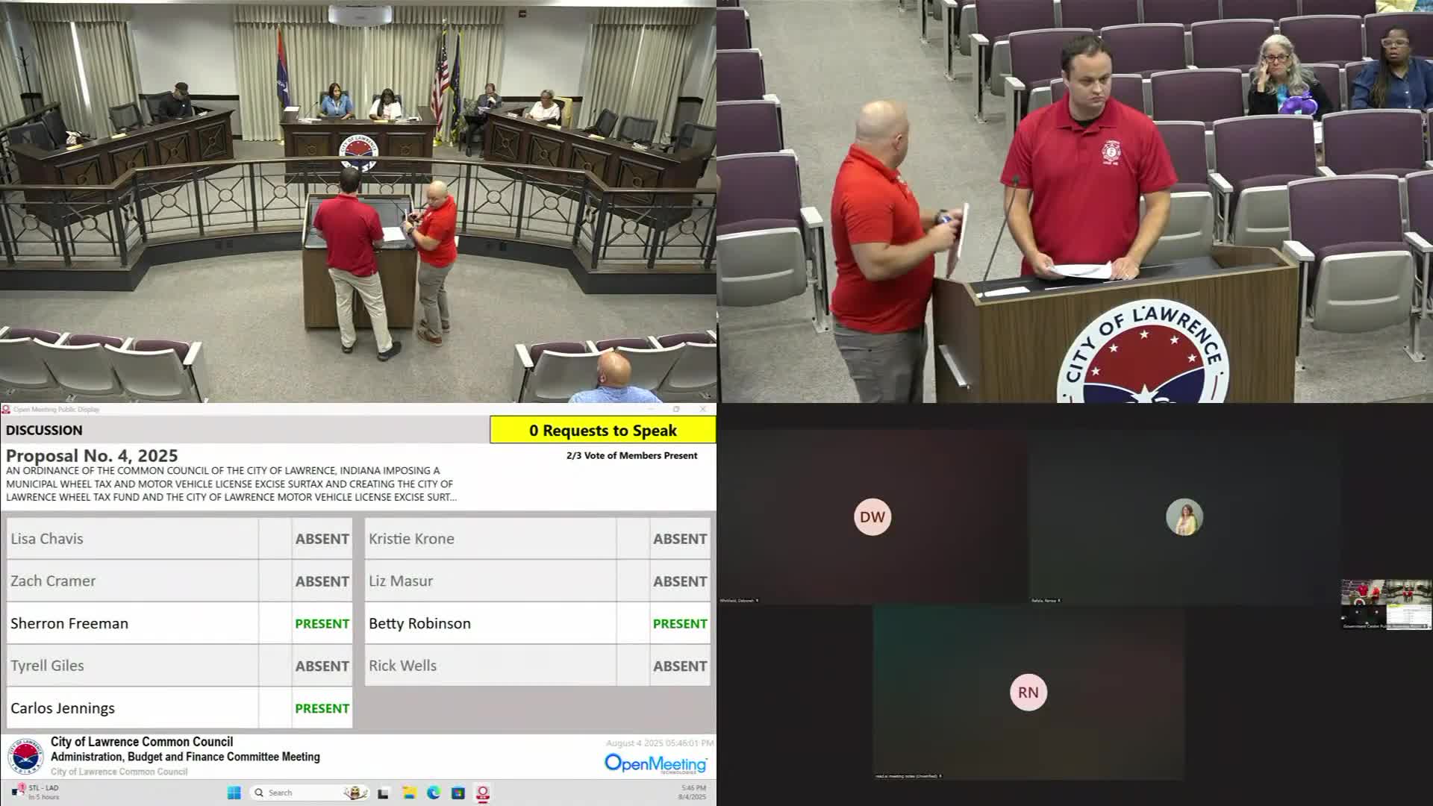Click the OpenMeeting app taskbar icon

(x=483, y=793)
